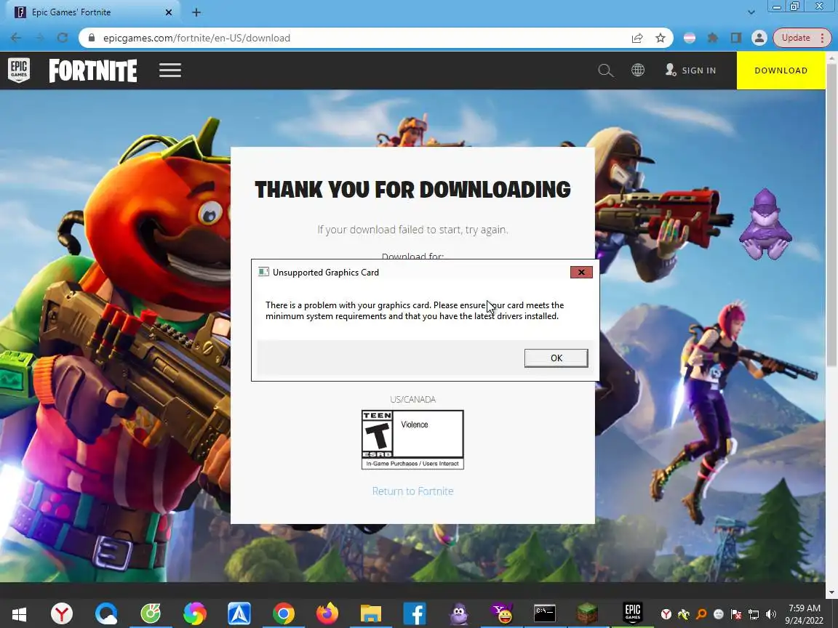This screenshot has width=838, height=628.
Task: Click the yellow DOWNLOAD button
Action: tap(781, 71)
